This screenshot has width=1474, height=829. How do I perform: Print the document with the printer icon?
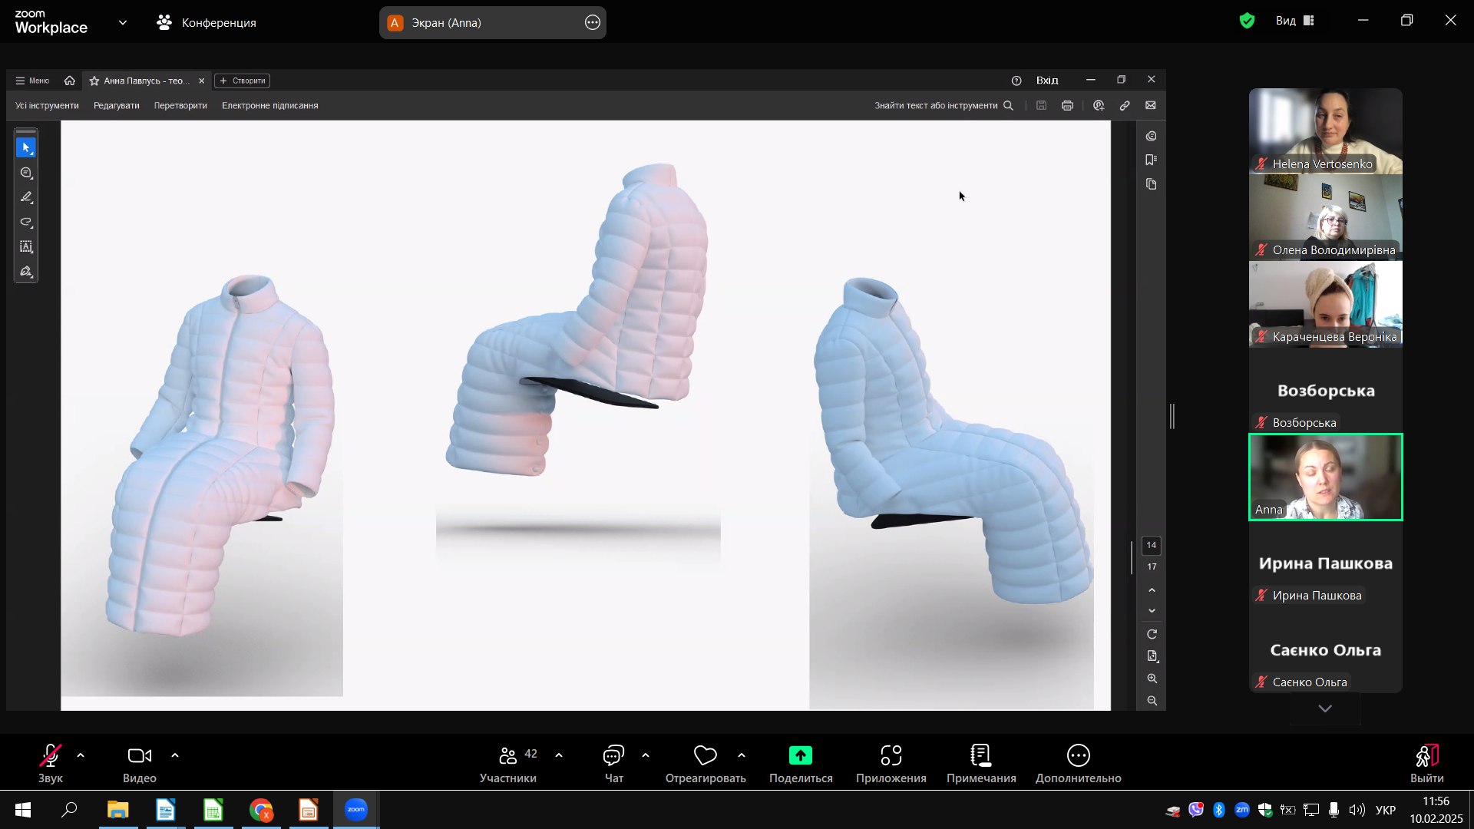point(1067,106)
